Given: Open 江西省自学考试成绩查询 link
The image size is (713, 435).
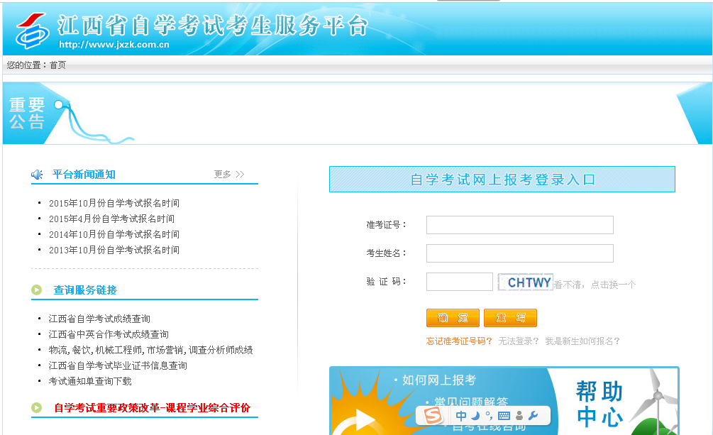Looking at the screenshot, I should click(x=99, y=319).
